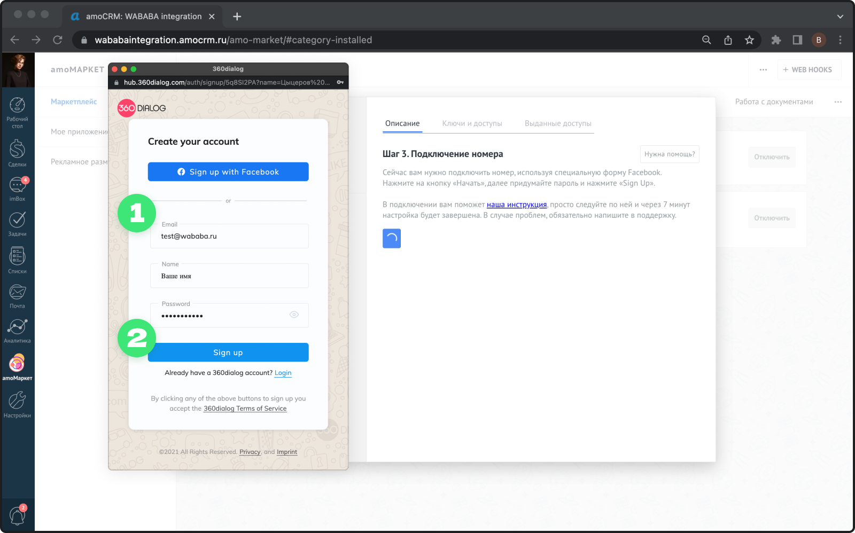
Task: Click the Name input field
Action: 229,276
